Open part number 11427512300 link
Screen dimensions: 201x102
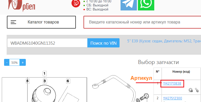(173, 98)
